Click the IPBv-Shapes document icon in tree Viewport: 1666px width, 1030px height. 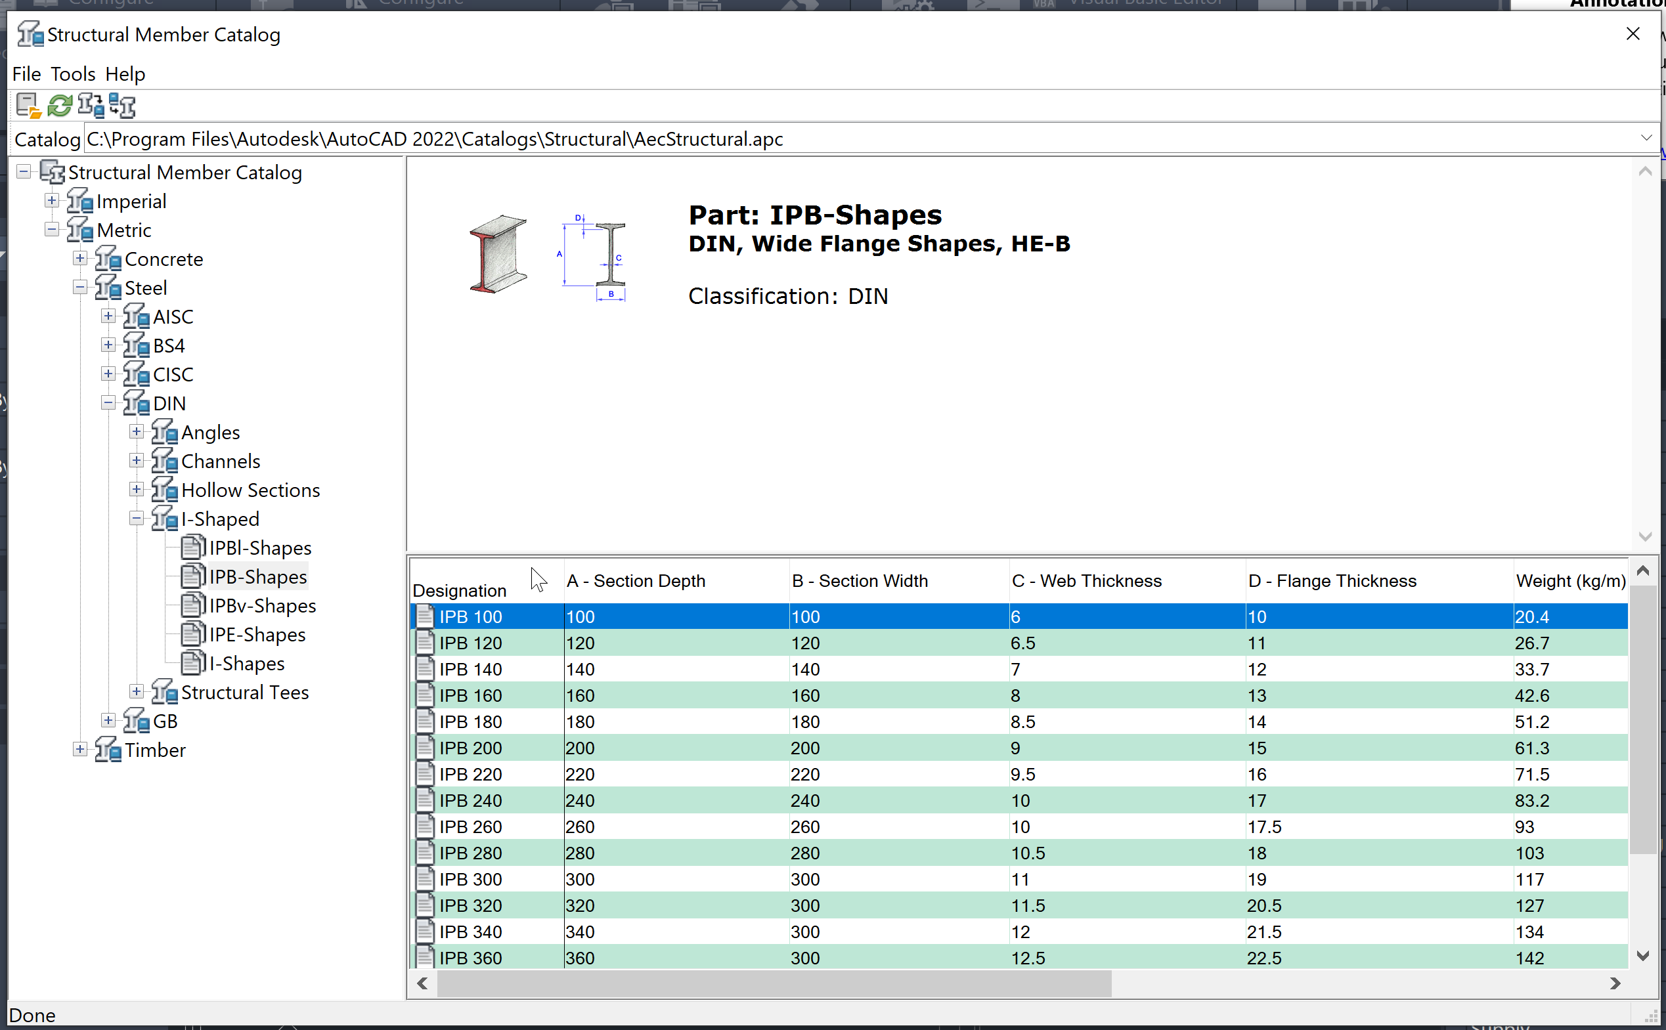click(x=192, y=606)
